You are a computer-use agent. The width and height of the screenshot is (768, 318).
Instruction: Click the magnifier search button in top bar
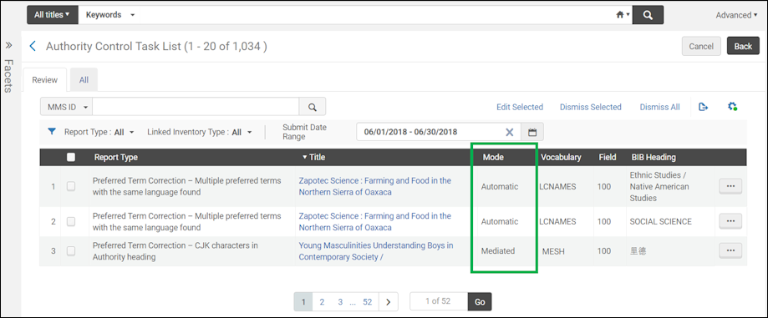(x=648, y=15)
